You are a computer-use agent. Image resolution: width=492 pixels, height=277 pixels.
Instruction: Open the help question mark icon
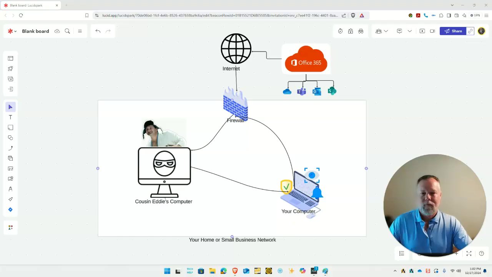tap(482, 254)
